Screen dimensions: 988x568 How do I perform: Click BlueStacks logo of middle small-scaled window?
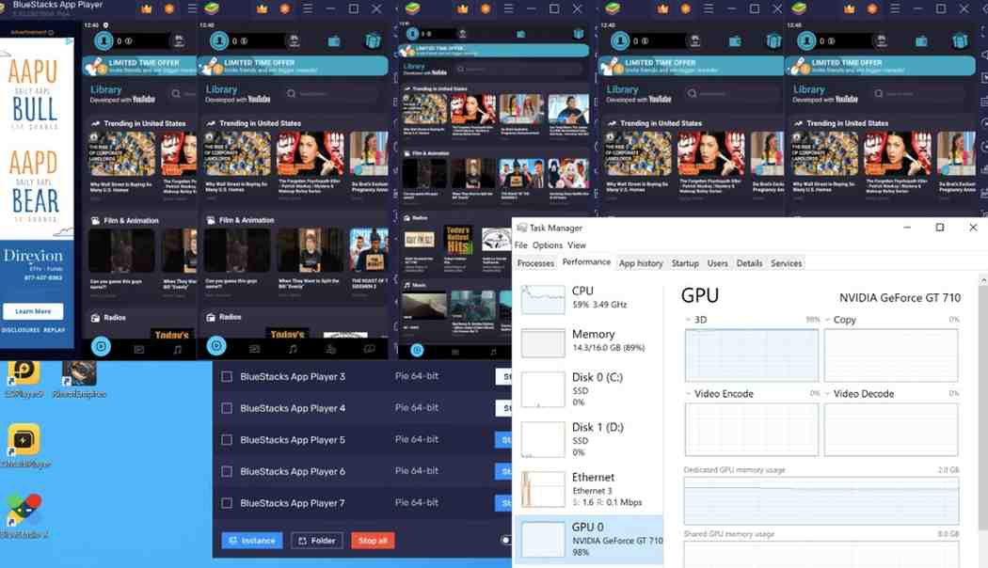tap(413, 8)
